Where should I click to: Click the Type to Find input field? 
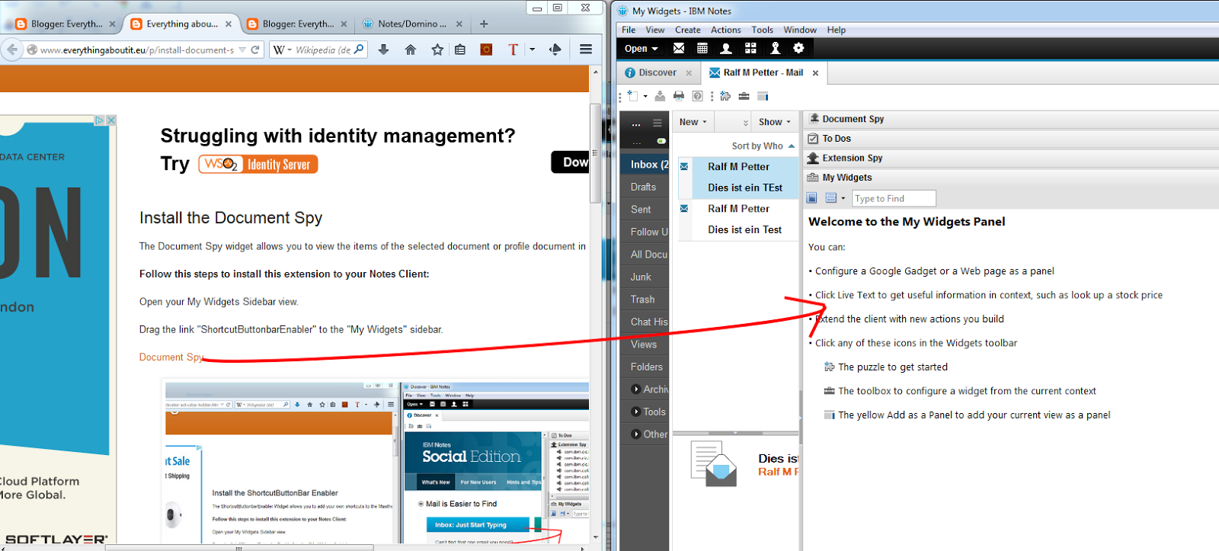tap(893, 198)
